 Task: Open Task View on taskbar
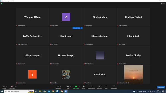[x=36, y=91]
